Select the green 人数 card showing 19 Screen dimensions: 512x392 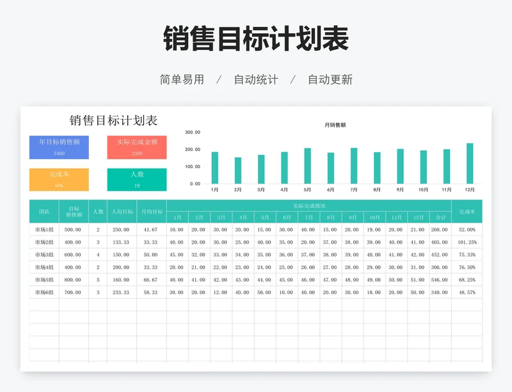137,180
